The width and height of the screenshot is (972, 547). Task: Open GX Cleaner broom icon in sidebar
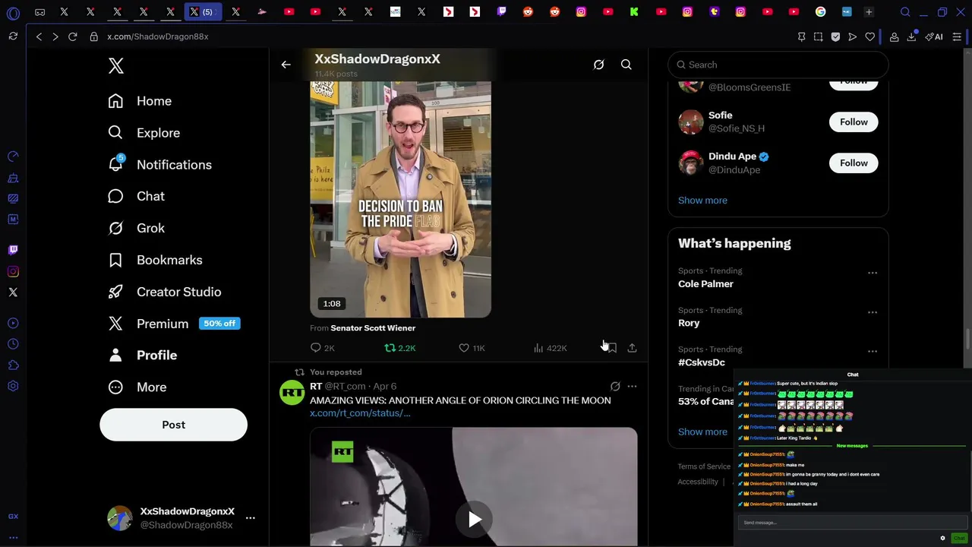click(x=13, y=178)
